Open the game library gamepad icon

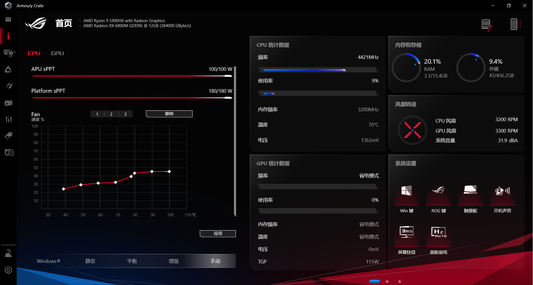coord(8,103)
